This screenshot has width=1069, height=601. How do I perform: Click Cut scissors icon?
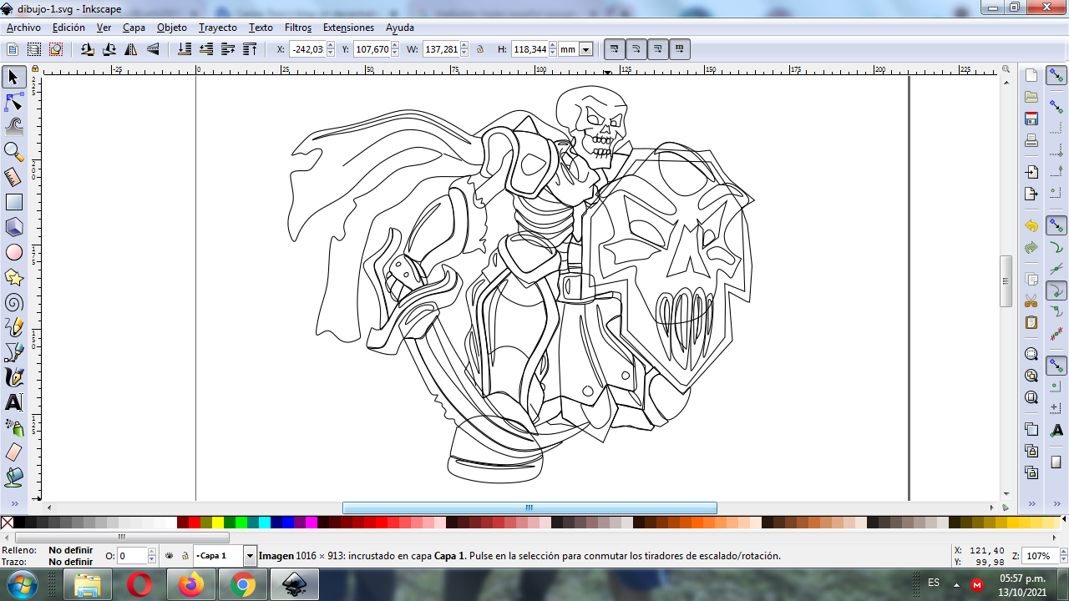point(1031,300)
